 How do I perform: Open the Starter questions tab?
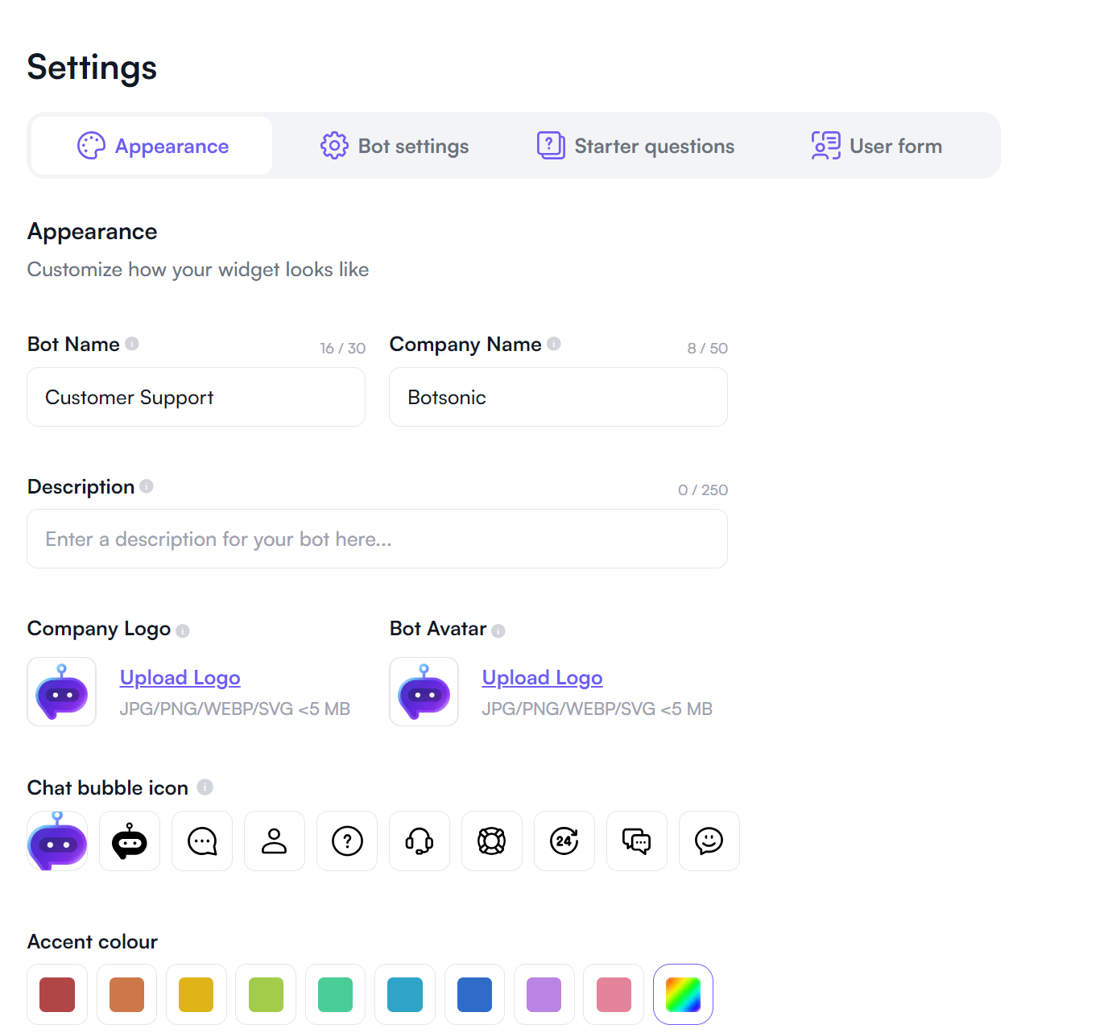636,146
